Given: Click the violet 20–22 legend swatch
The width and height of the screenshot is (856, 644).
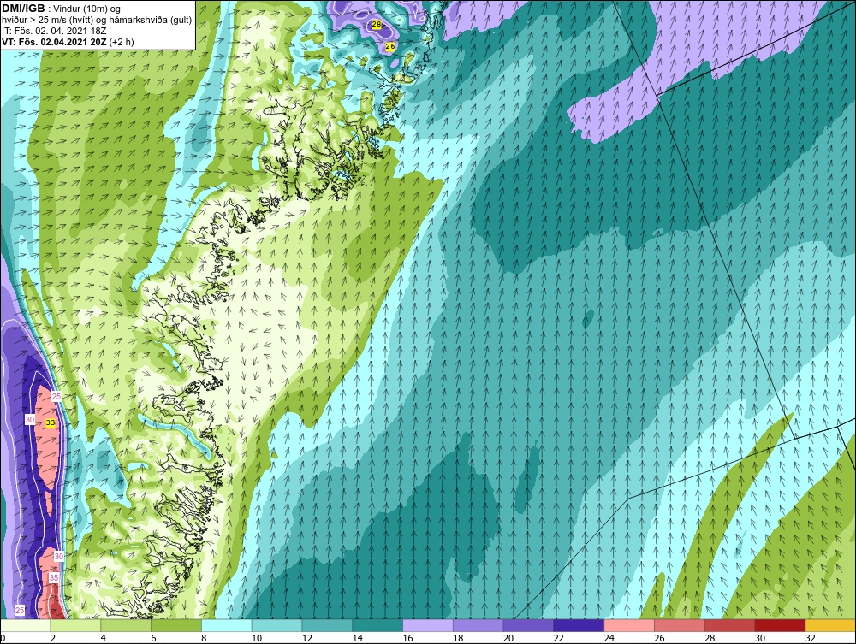Looking at the screenshot, I should [528, 625].
